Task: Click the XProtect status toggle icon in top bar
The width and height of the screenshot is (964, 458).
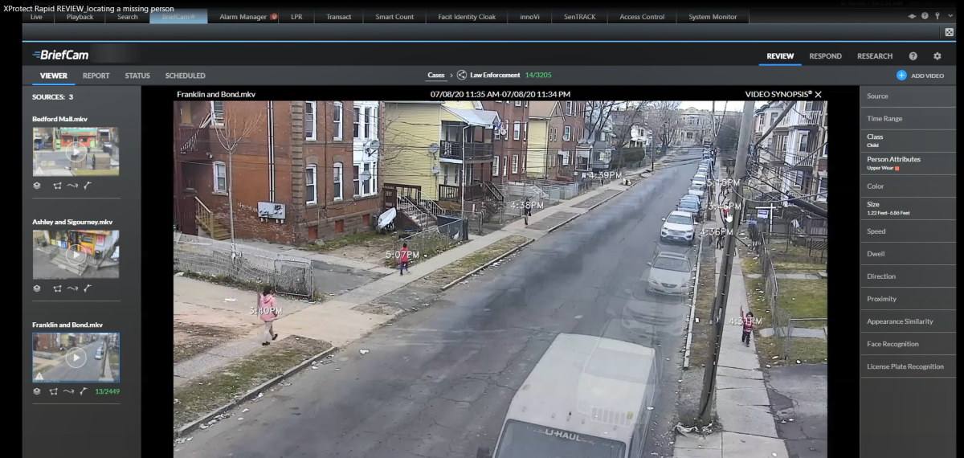Action: 913,16
